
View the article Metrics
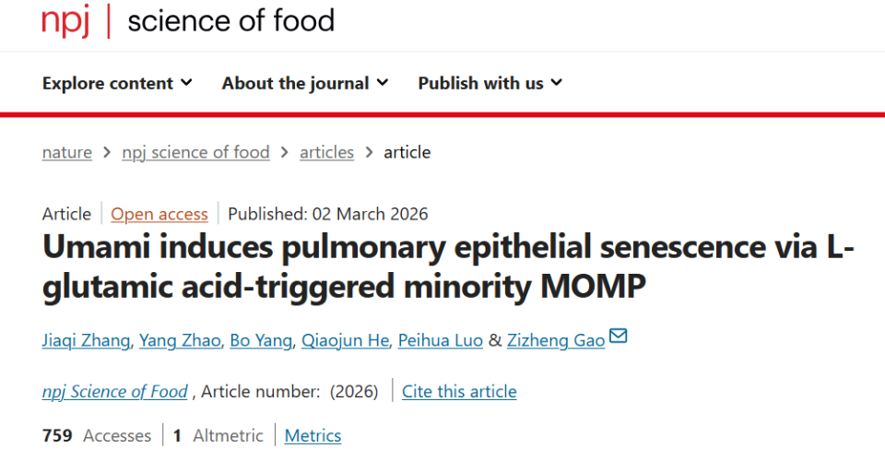[313, 435]
